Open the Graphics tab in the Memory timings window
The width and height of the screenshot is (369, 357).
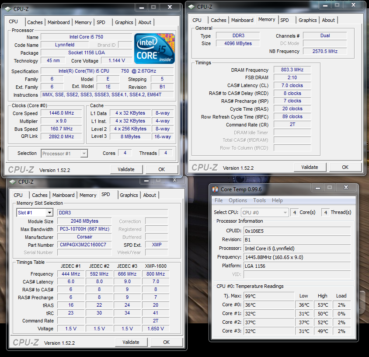pyautogui.click(x=307, y=20)
